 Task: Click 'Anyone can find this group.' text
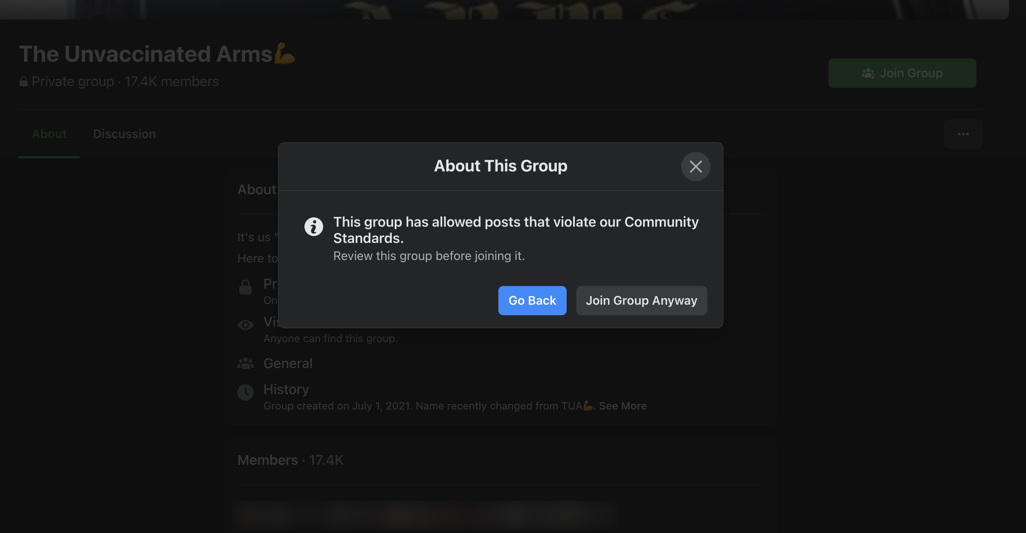[330, 338]
